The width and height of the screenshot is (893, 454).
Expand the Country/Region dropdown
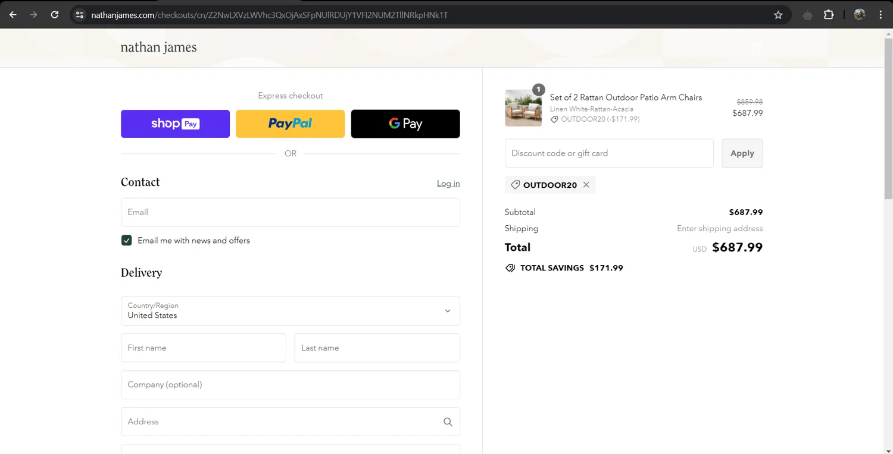[291, 311]
